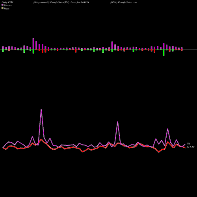Click the longest green bar near the right end
Image resolution: width=197 pixels, height=197 pixels.
164,52
